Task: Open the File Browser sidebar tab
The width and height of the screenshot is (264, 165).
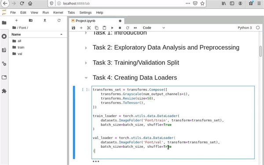Action: coord(4,22)
